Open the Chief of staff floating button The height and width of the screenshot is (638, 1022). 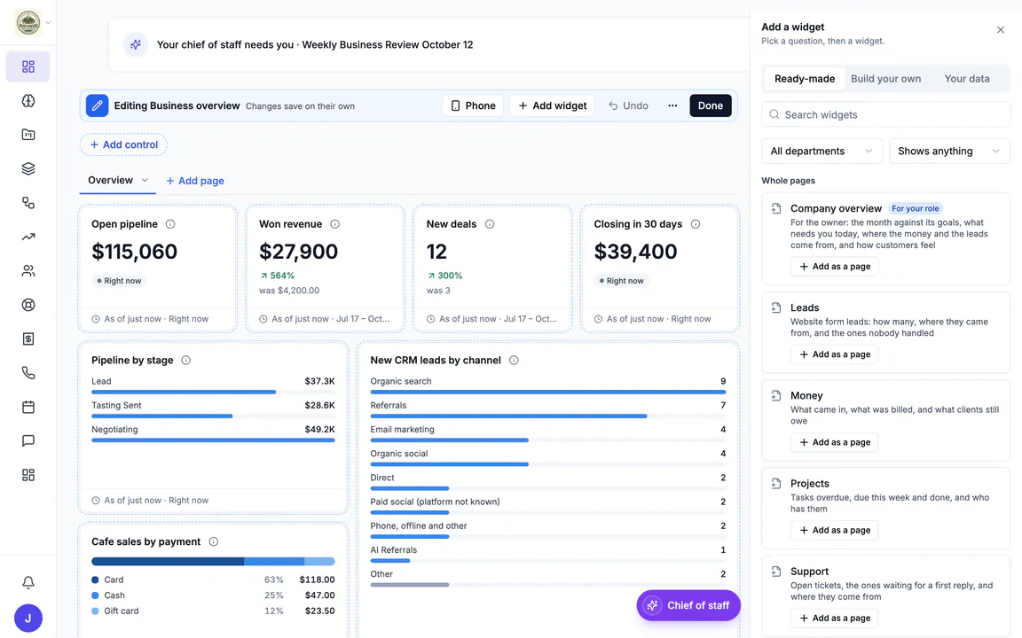688,605
